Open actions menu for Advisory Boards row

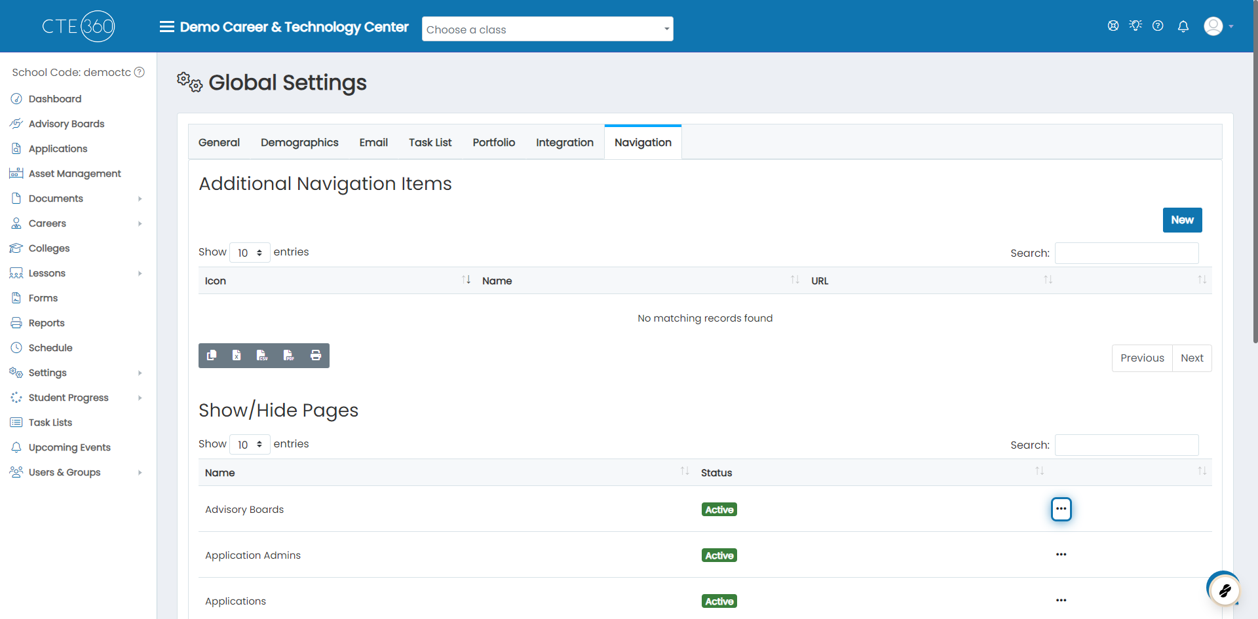(1061, 509)
